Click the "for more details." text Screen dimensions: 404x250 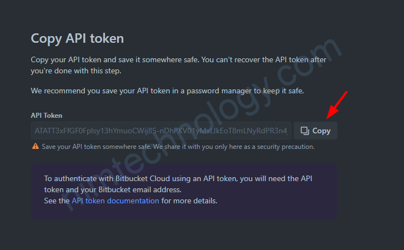pos(190,201)
